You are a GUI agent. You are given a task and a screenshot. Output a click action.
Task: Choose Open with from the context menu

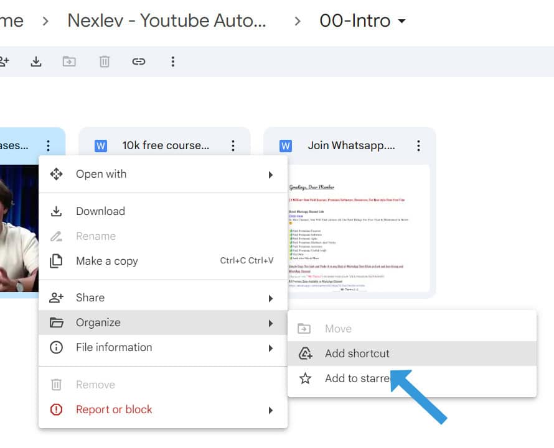[x=163, y=174]
